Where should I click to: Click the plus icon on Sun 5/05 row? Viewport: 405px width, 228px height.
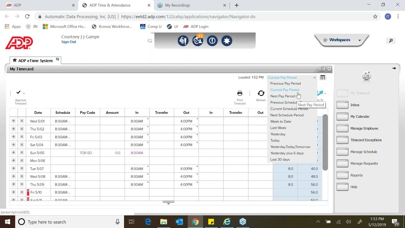[13, 153]
